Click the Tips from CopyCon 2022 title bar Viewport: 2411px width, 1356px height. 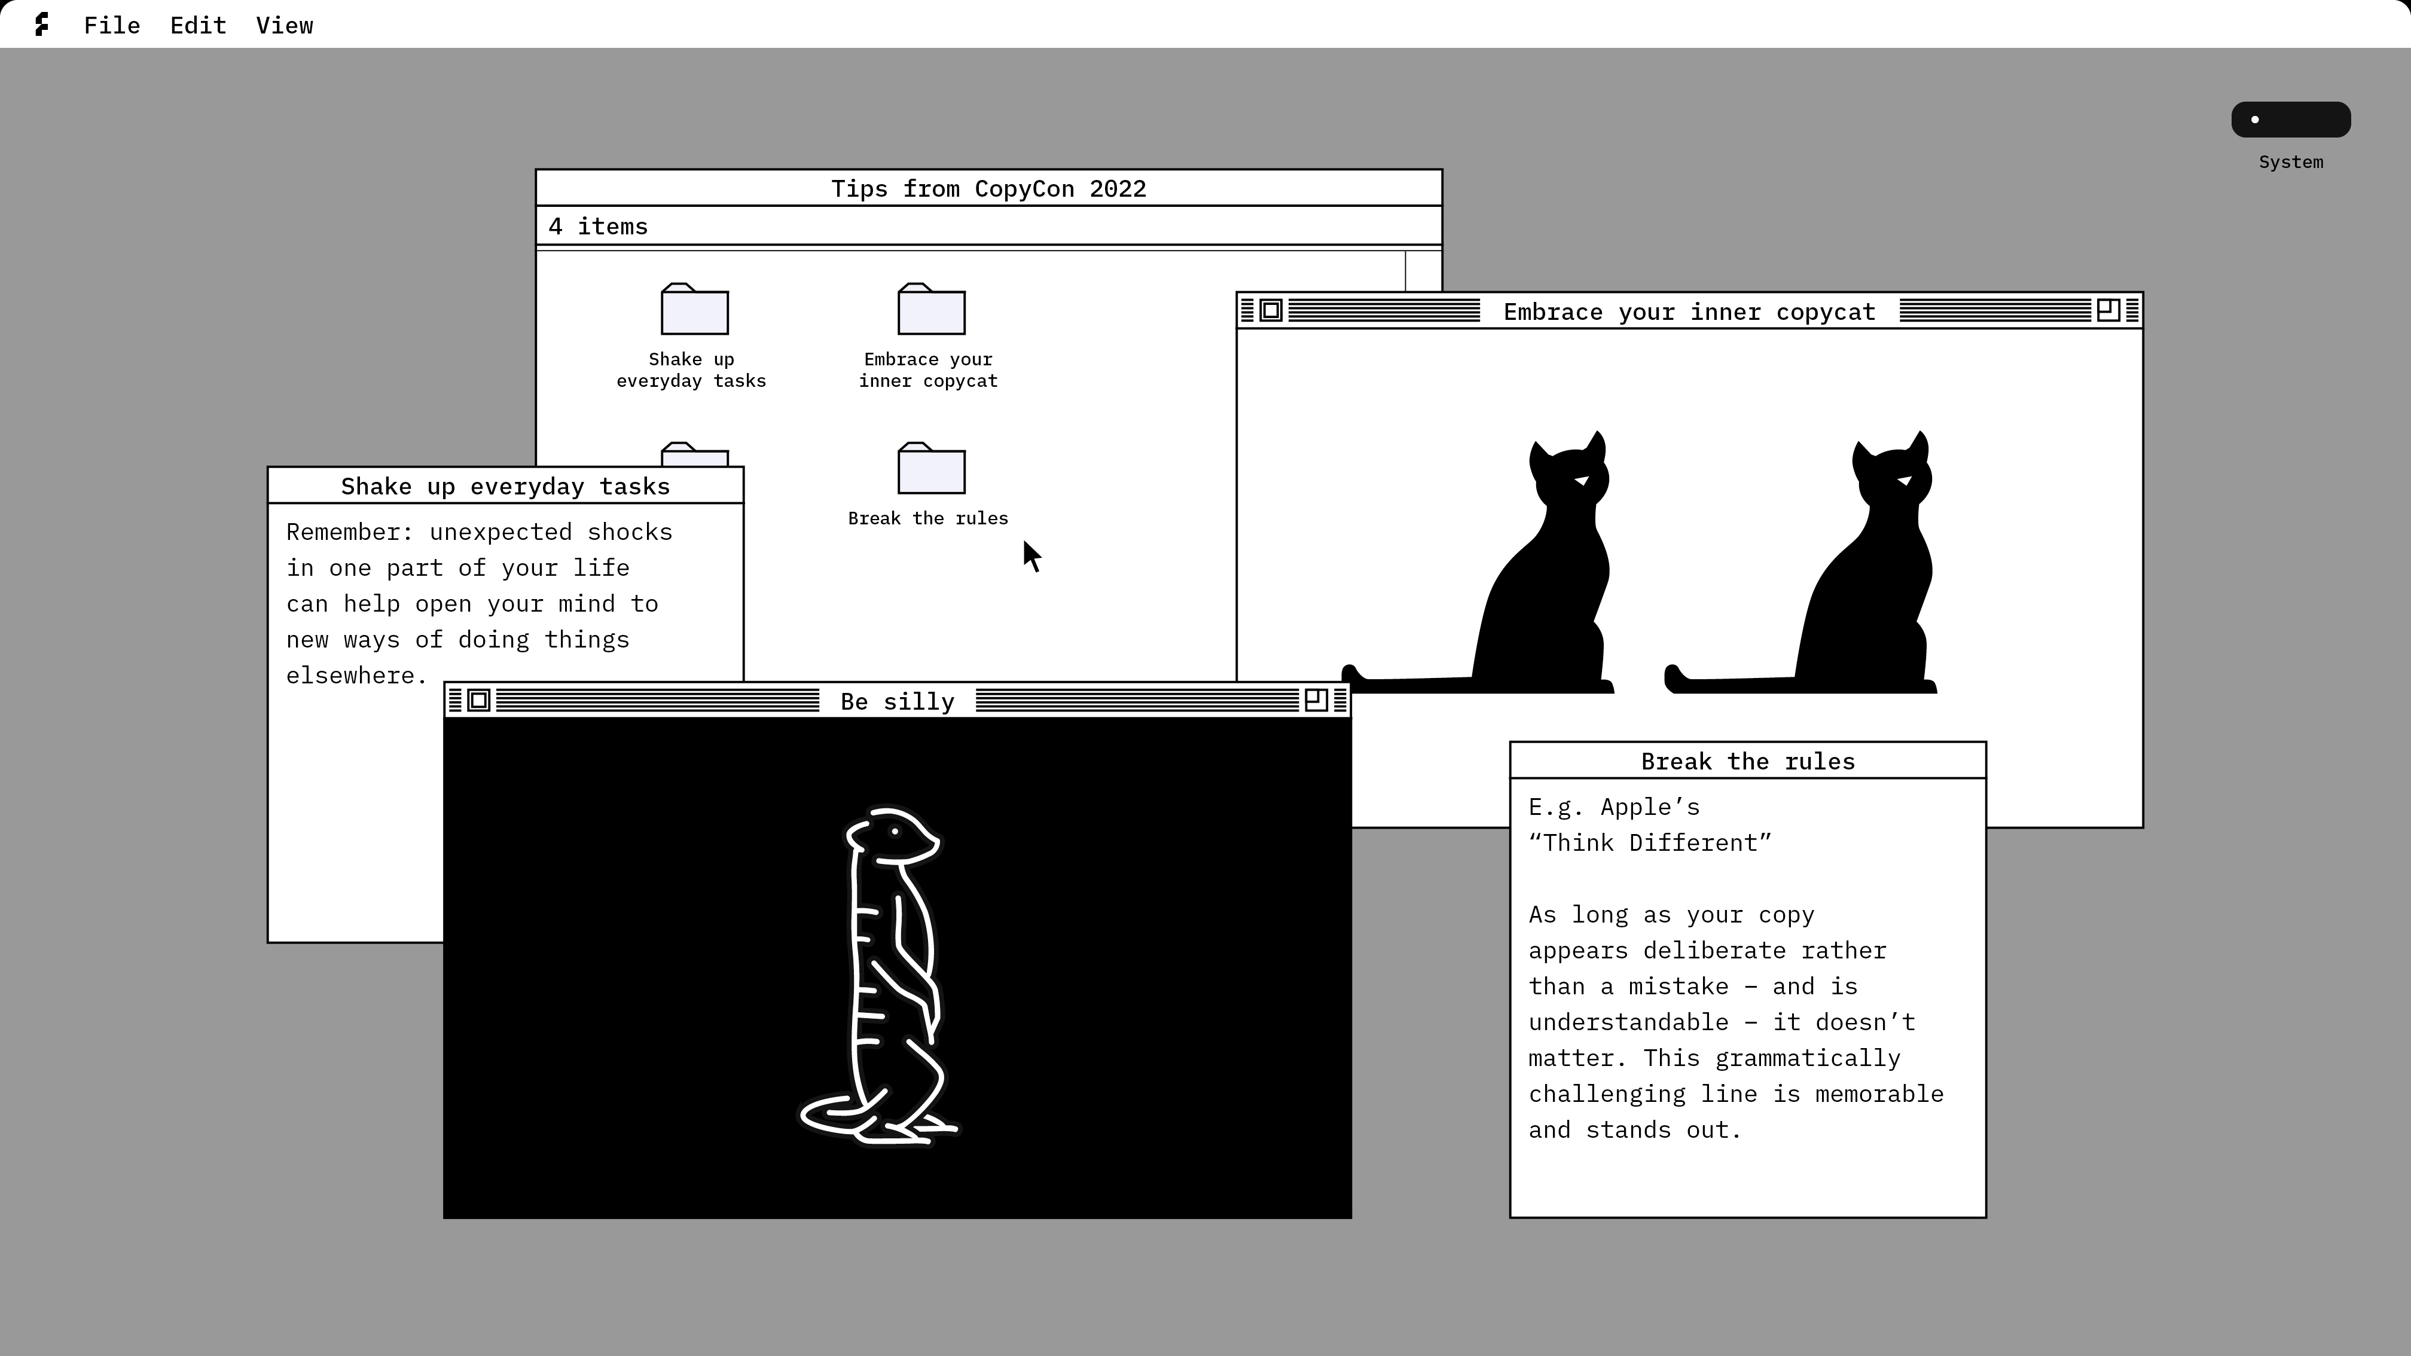(x=988, y=188)
